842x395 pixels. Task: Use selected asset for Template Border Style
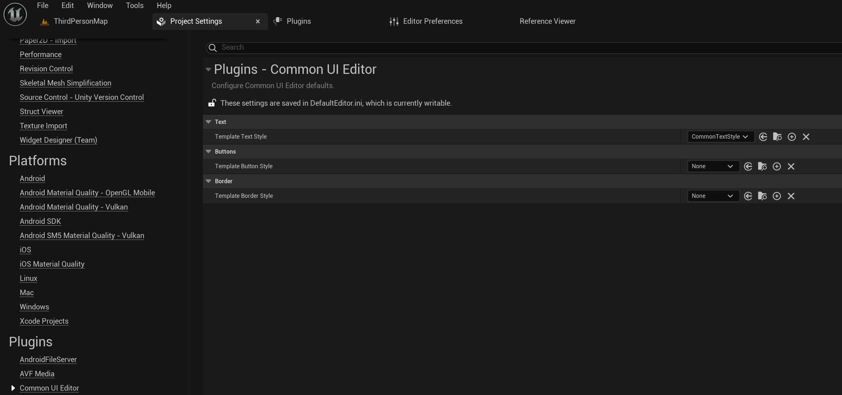pyautogui.click(x=748, y=196)
